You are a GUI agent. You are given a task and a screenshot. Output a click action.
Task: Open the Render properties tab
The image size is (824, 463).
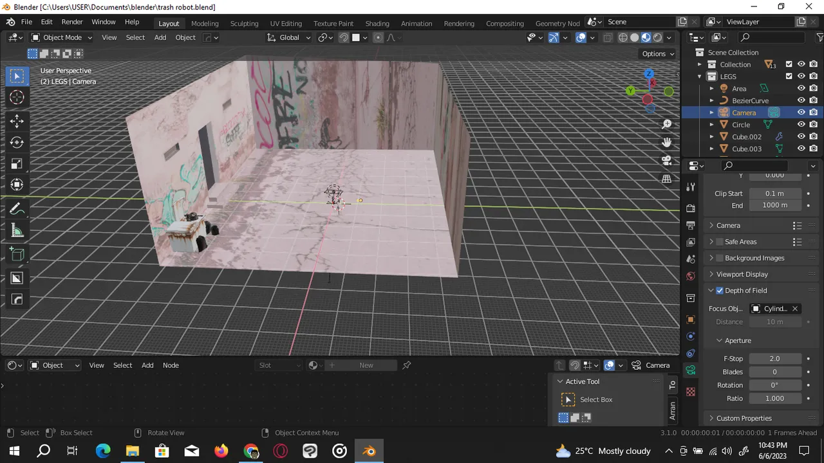click(691, 208)
